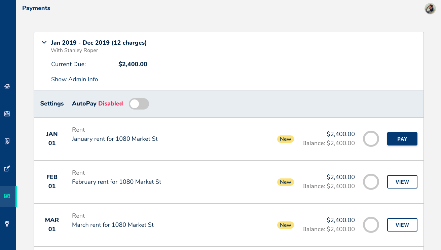Click the Payments page title
The image size is (441, 250).
pyautogui.click(x=36, y=8)
